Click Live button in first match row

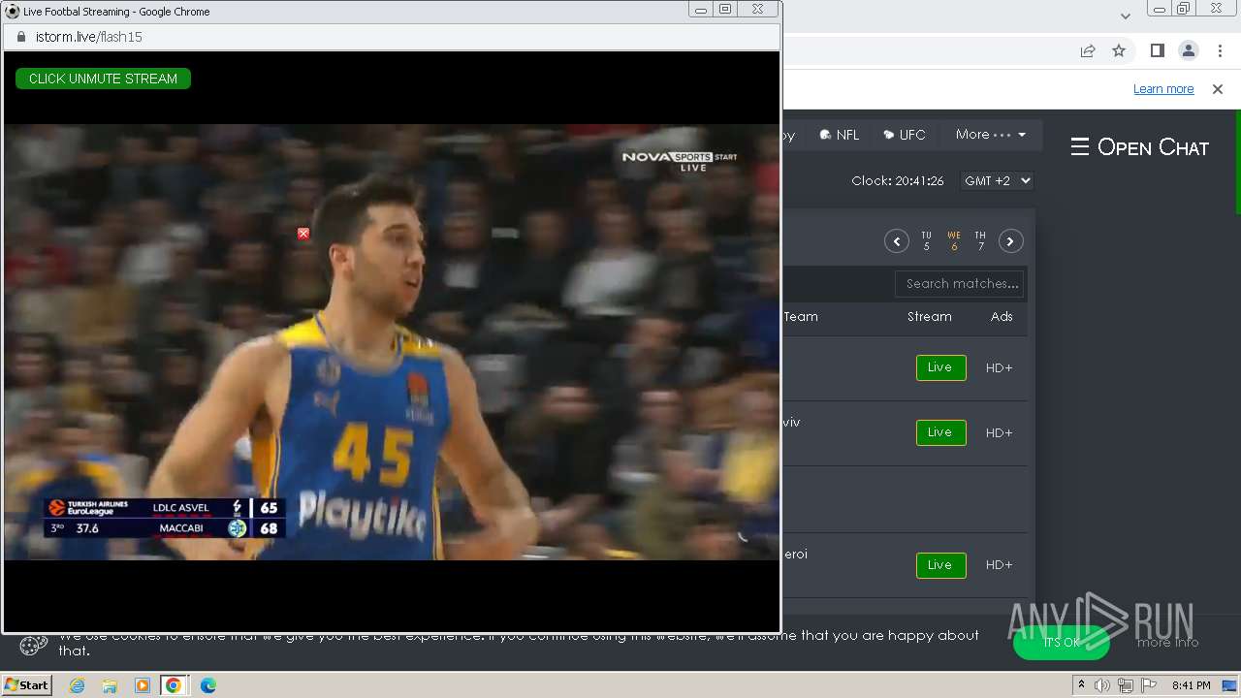(x=940, y=367)
